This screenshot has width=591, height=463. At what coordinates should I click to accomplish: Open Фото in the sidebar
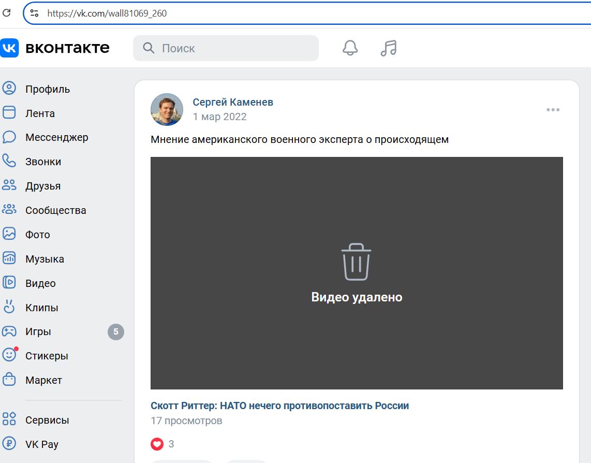pos(38,235)
